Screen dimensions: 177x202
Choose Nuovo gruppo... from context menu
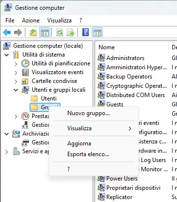[x=94, y=113]
